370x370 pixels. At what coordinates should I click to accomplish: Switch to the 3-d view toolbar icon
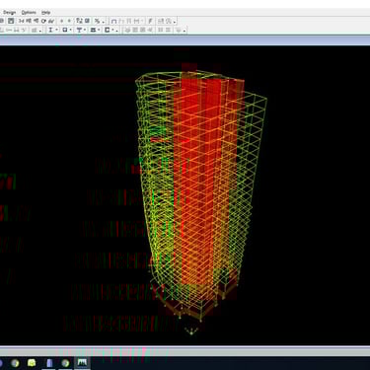22,21
